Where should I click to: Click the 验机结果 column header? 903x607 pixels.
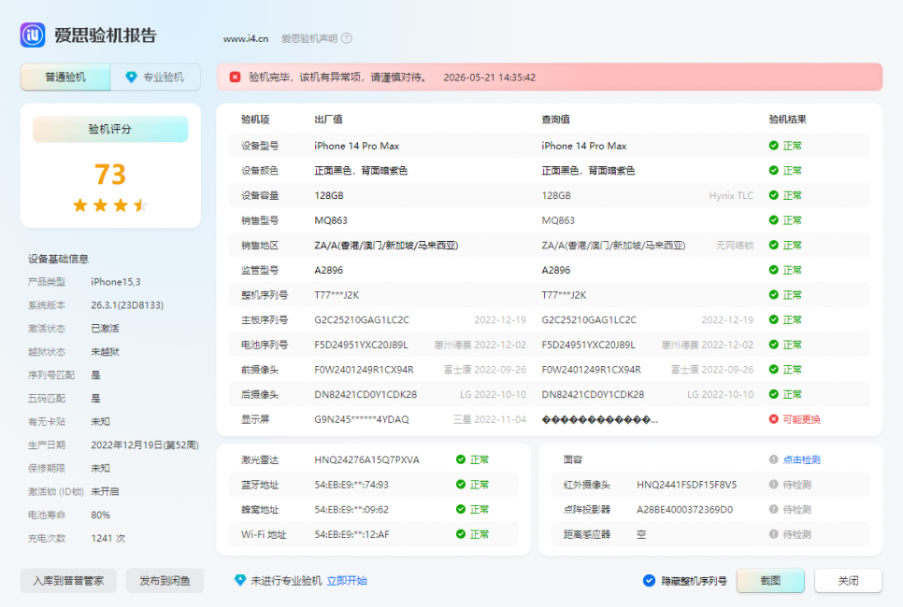pyautogui.click(x=788, y=120)
